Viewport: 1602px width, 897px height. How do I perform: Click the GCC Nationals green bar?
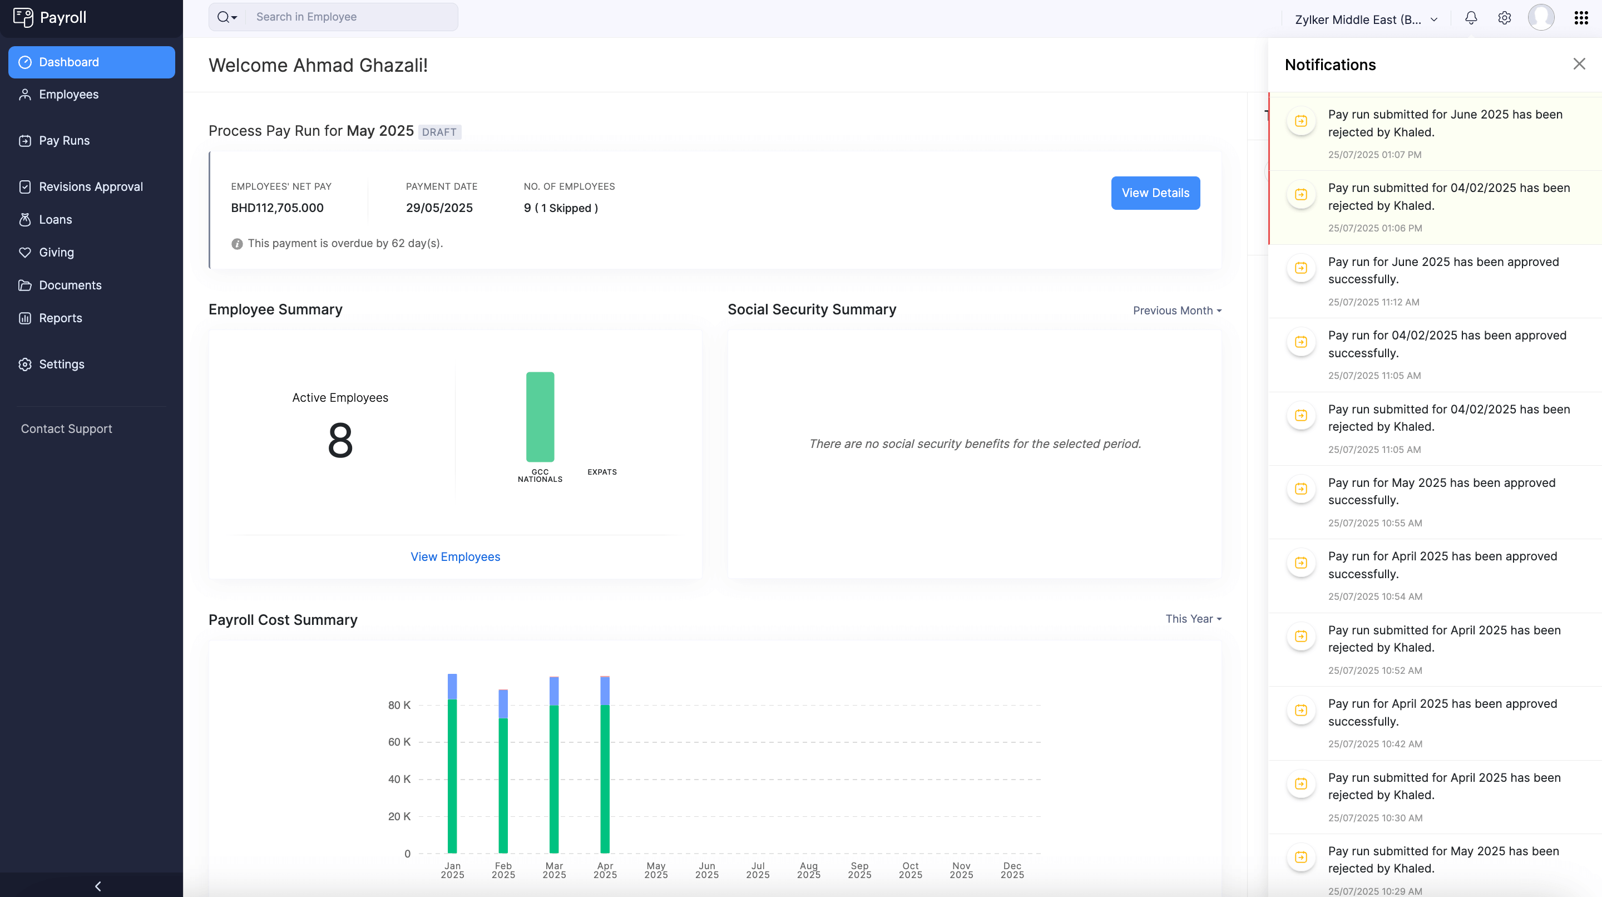coord(540,417)
